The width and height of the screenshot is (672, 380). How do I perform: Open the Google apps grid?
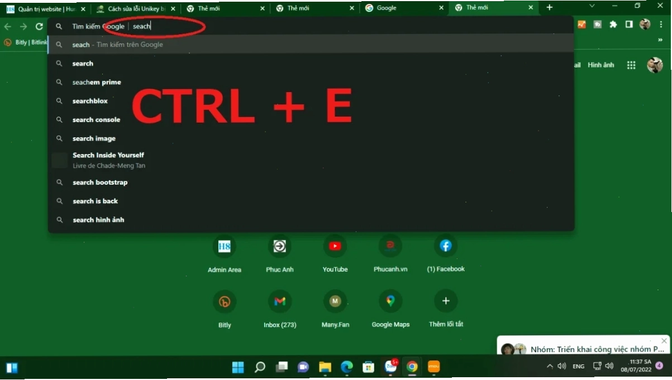631,65
